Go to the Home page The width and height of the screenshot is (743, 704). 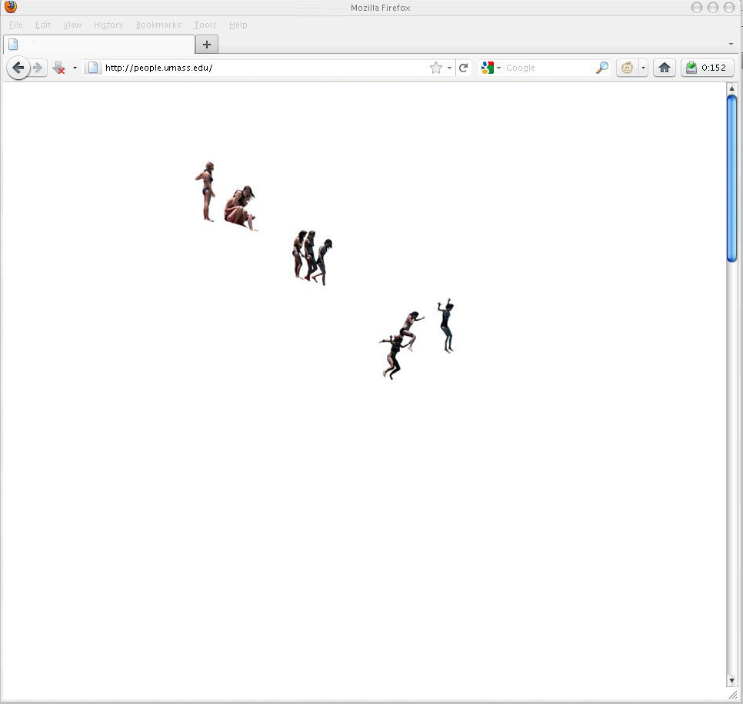point(665,68)
